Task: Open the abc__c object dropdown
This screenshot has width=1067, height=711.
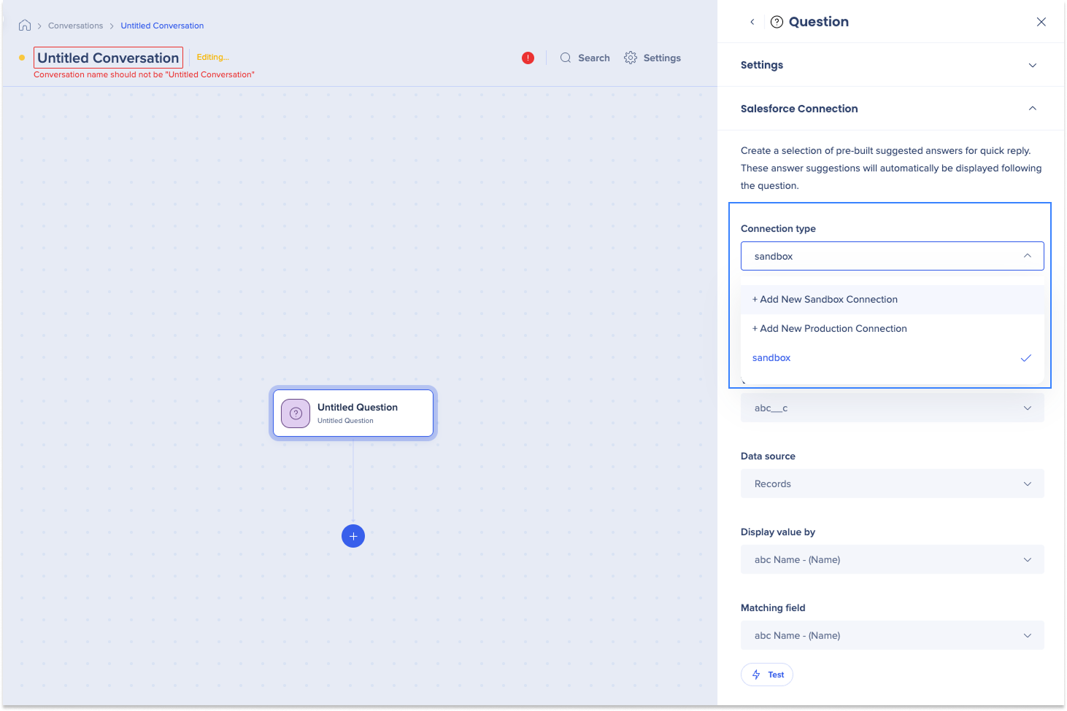Action: (x=892, y=408)
